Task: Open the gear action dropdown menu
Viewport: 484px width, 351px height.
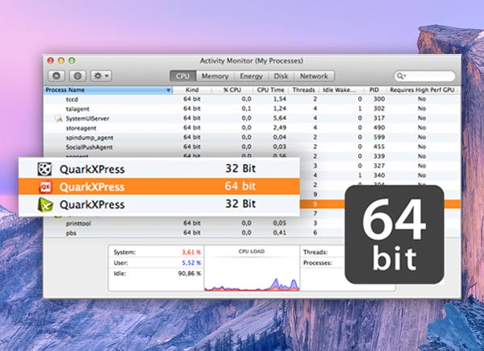Action: tap(101, 76)
